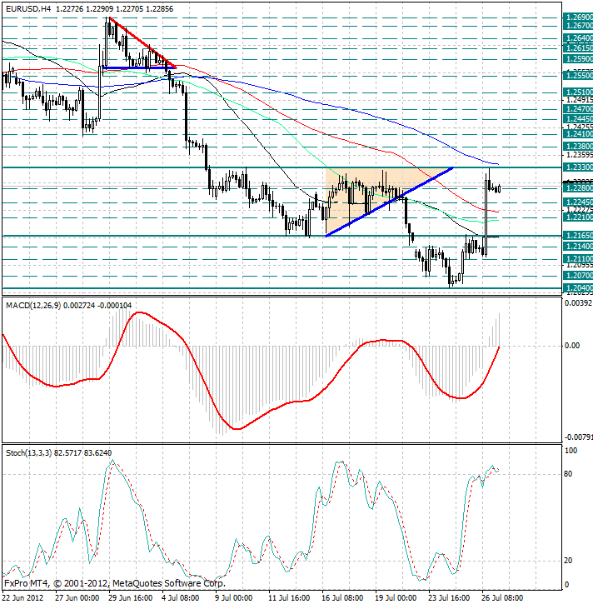Click the 1.2245 price level label

pos(578,202)
